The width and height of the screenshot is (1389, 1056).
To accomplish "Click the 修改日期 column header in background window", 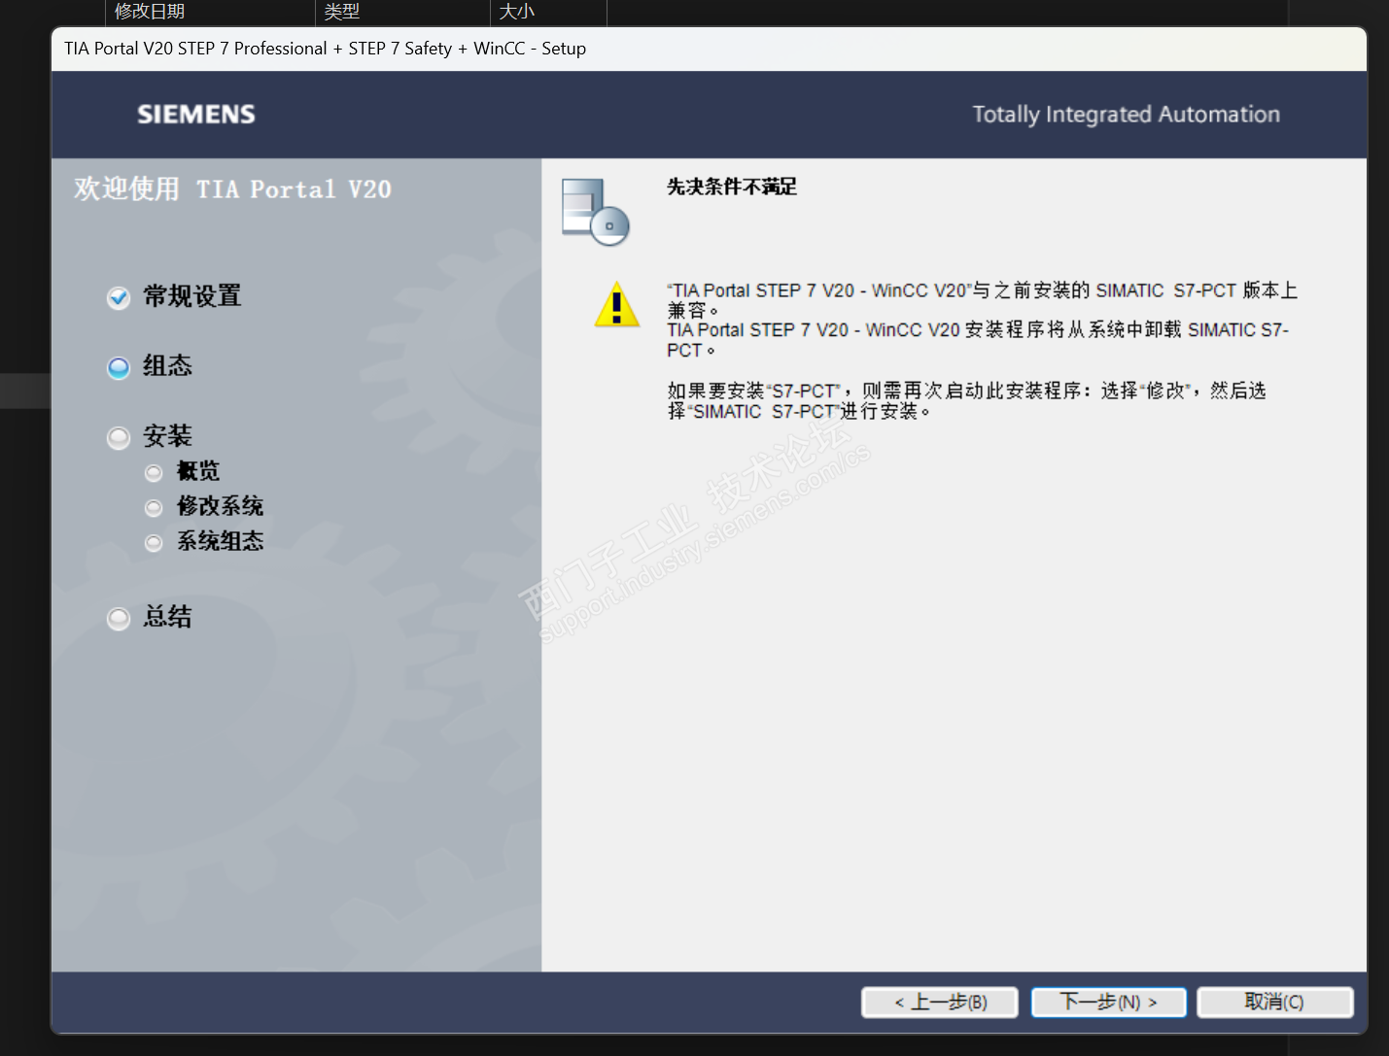I will pyautogui.click(x=150, y=12).
